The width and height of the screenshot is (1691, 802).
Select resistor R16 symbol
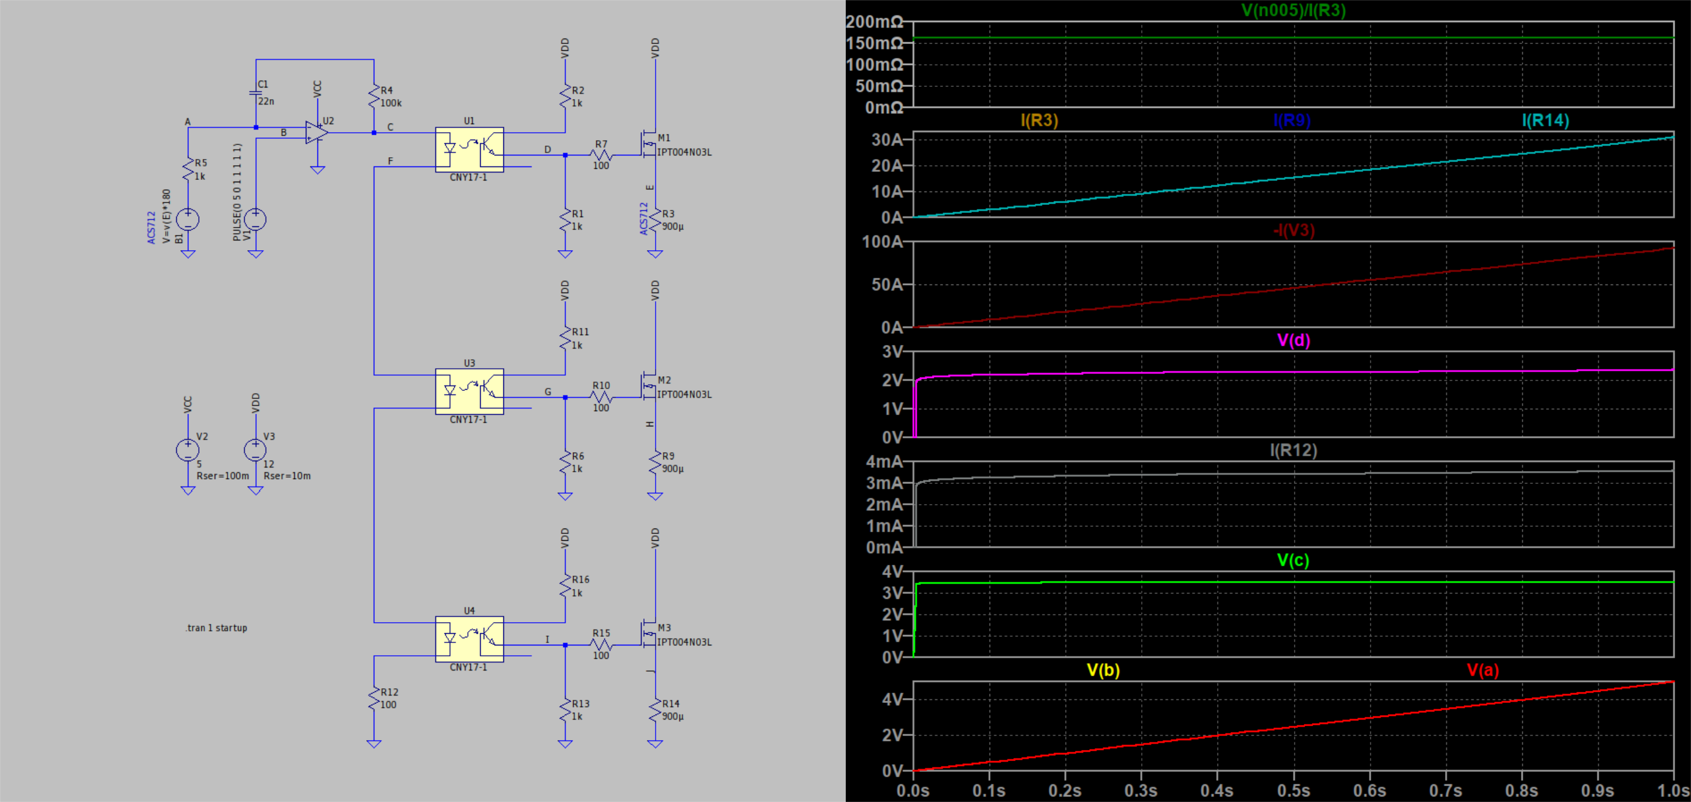565,586
